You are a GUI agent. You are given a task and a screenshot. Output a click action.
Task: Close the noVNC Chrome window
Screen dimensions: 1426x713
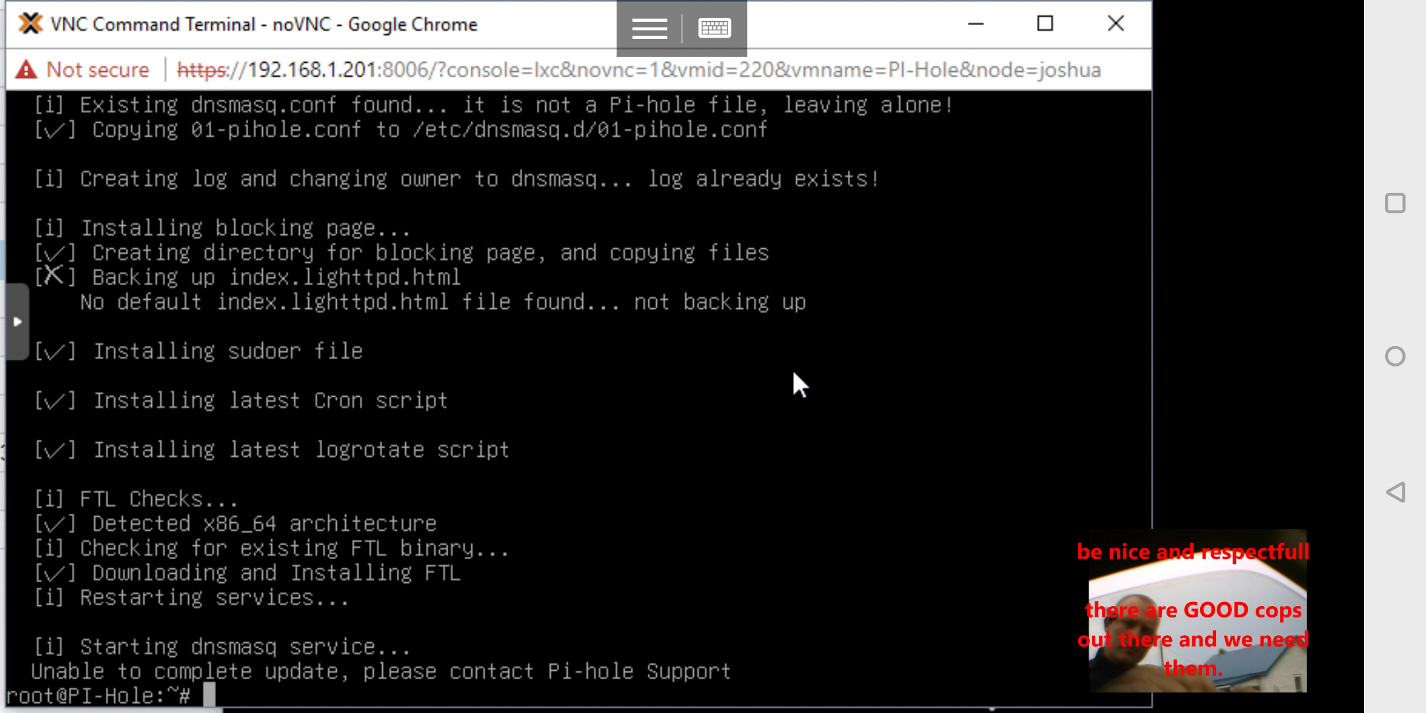(1116, 24)
